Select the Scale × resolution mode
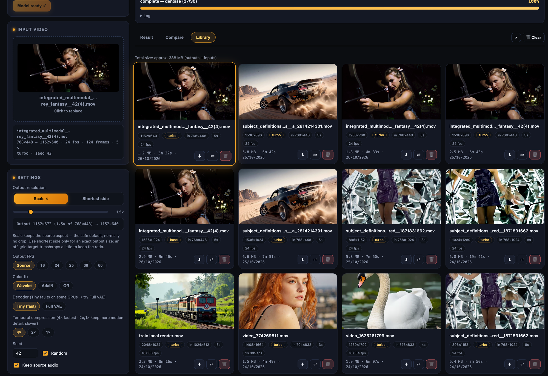The width and height of the screenshot is (548, 376). [41, 199]
